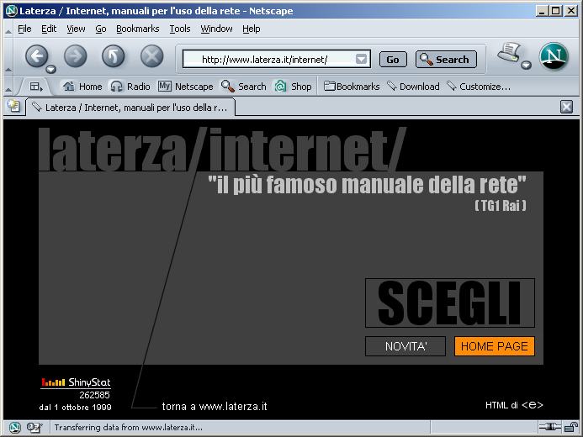The height and width of the screenshot is (437, 583).
Task: Open the View menu
Action: [76, 29]
